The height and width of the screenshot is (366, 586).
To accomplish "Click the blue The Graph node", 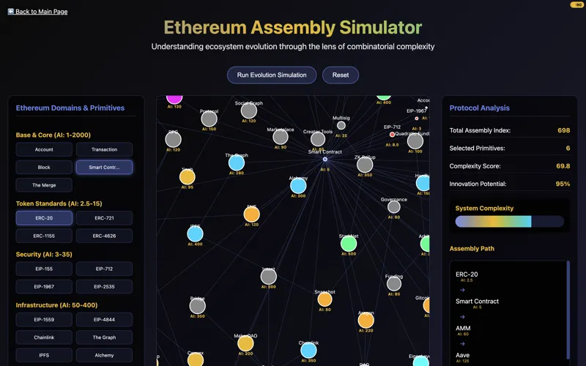I will (x=237, y=163).
